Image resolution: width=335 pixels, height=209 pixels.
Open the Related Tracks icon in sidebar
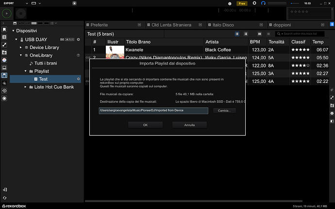click(4, 45)
